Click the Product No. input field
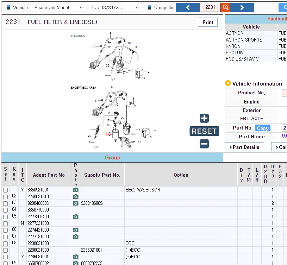The image size is (287, 265). click(284, 93)
